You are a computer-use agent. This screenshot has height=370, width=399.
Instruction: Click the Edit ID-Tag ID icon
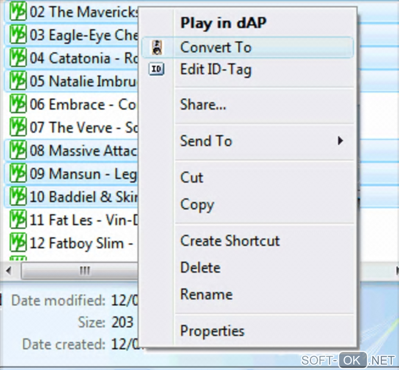156,69
